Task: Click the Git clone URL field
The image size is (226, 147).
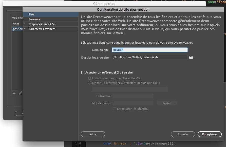Action: click(x=130, y=89)
